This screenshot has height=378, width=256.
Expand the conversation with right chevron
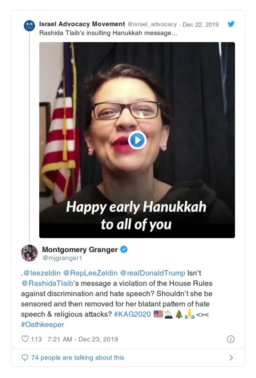tap(231, 357)
